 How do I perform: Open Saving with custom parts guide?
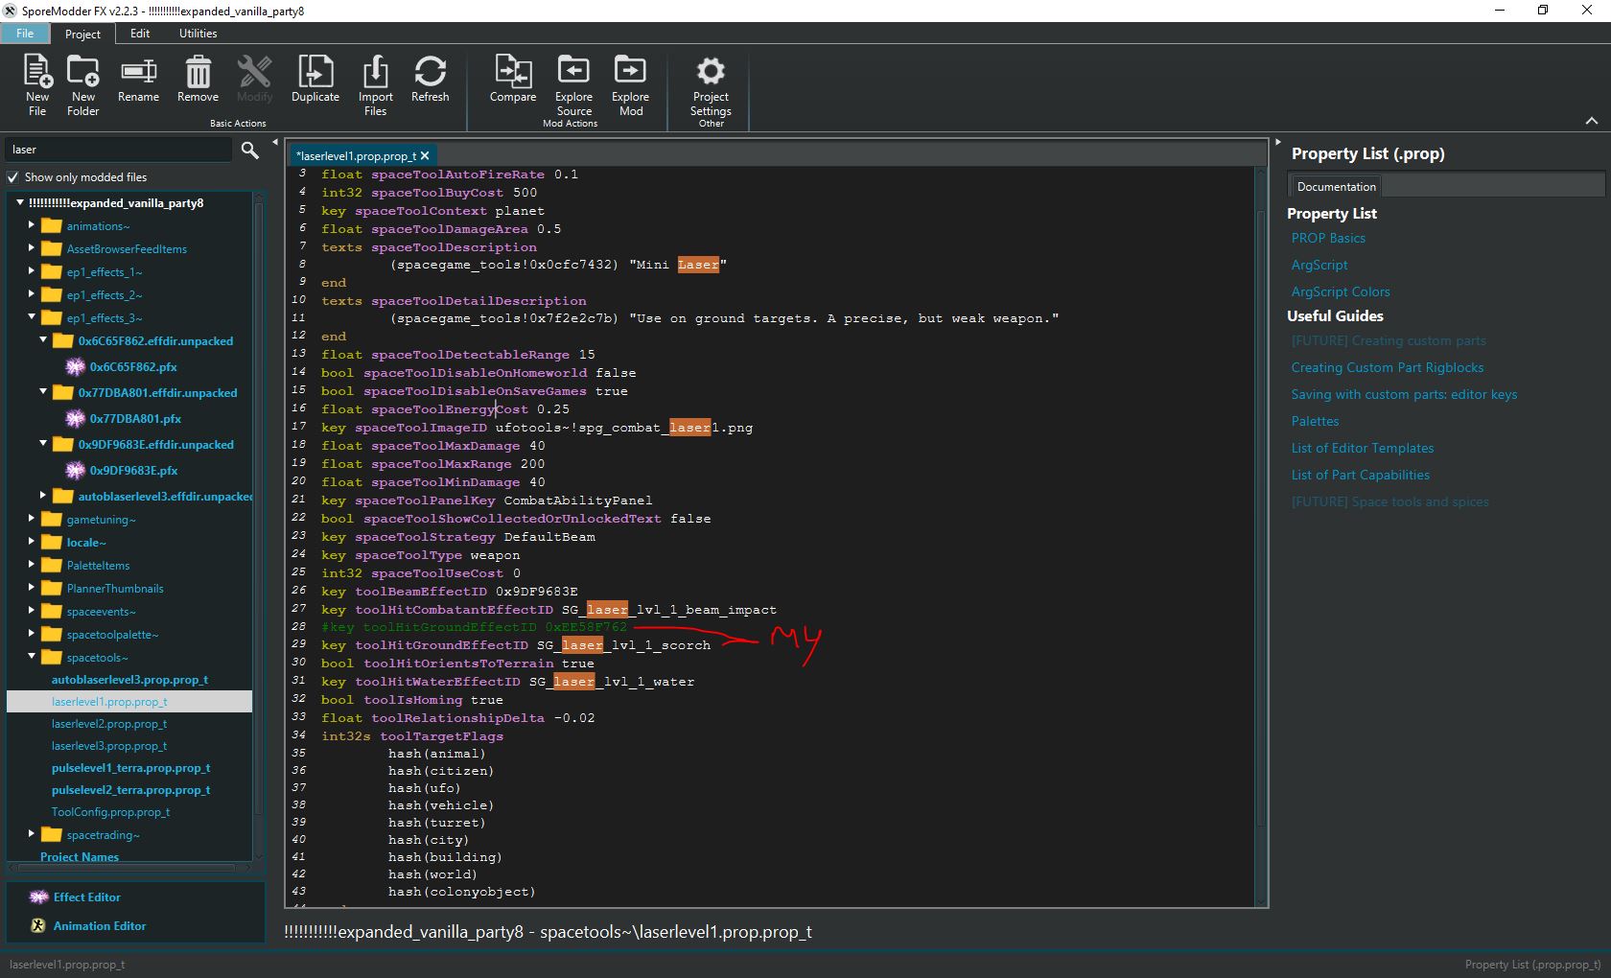click(x=1404, y=394)
